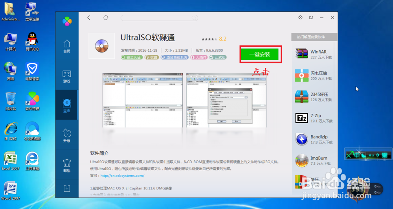
Task: Select ImgBurn in the popular list
Action: [x=313, y=160]
